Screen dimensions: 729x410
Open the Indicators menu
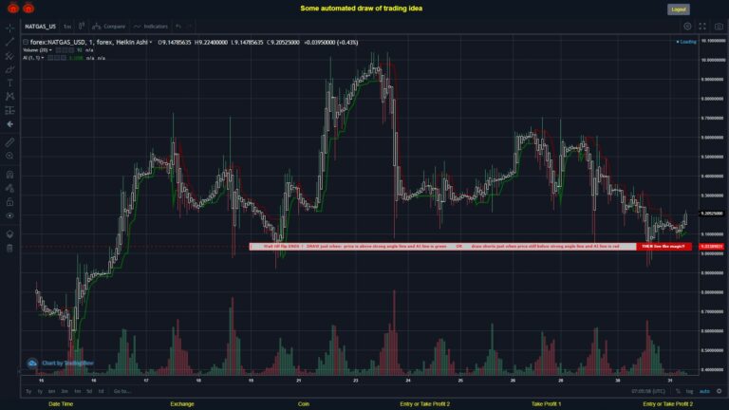(x=151, y=27)
